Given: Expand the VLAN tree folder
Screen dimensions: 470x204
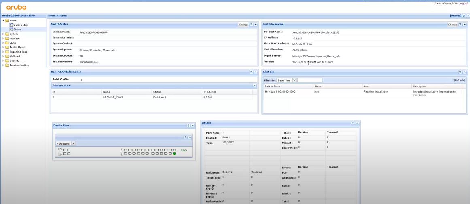Looking at the screenshot, I should click(3, 43).
